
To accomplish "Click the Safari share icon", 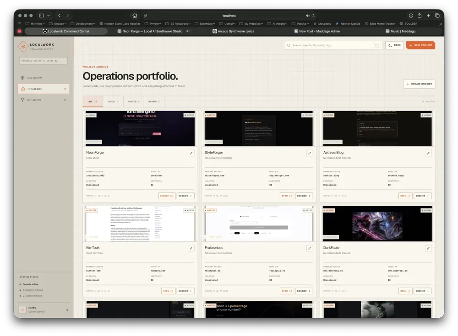I will point(420,16).
